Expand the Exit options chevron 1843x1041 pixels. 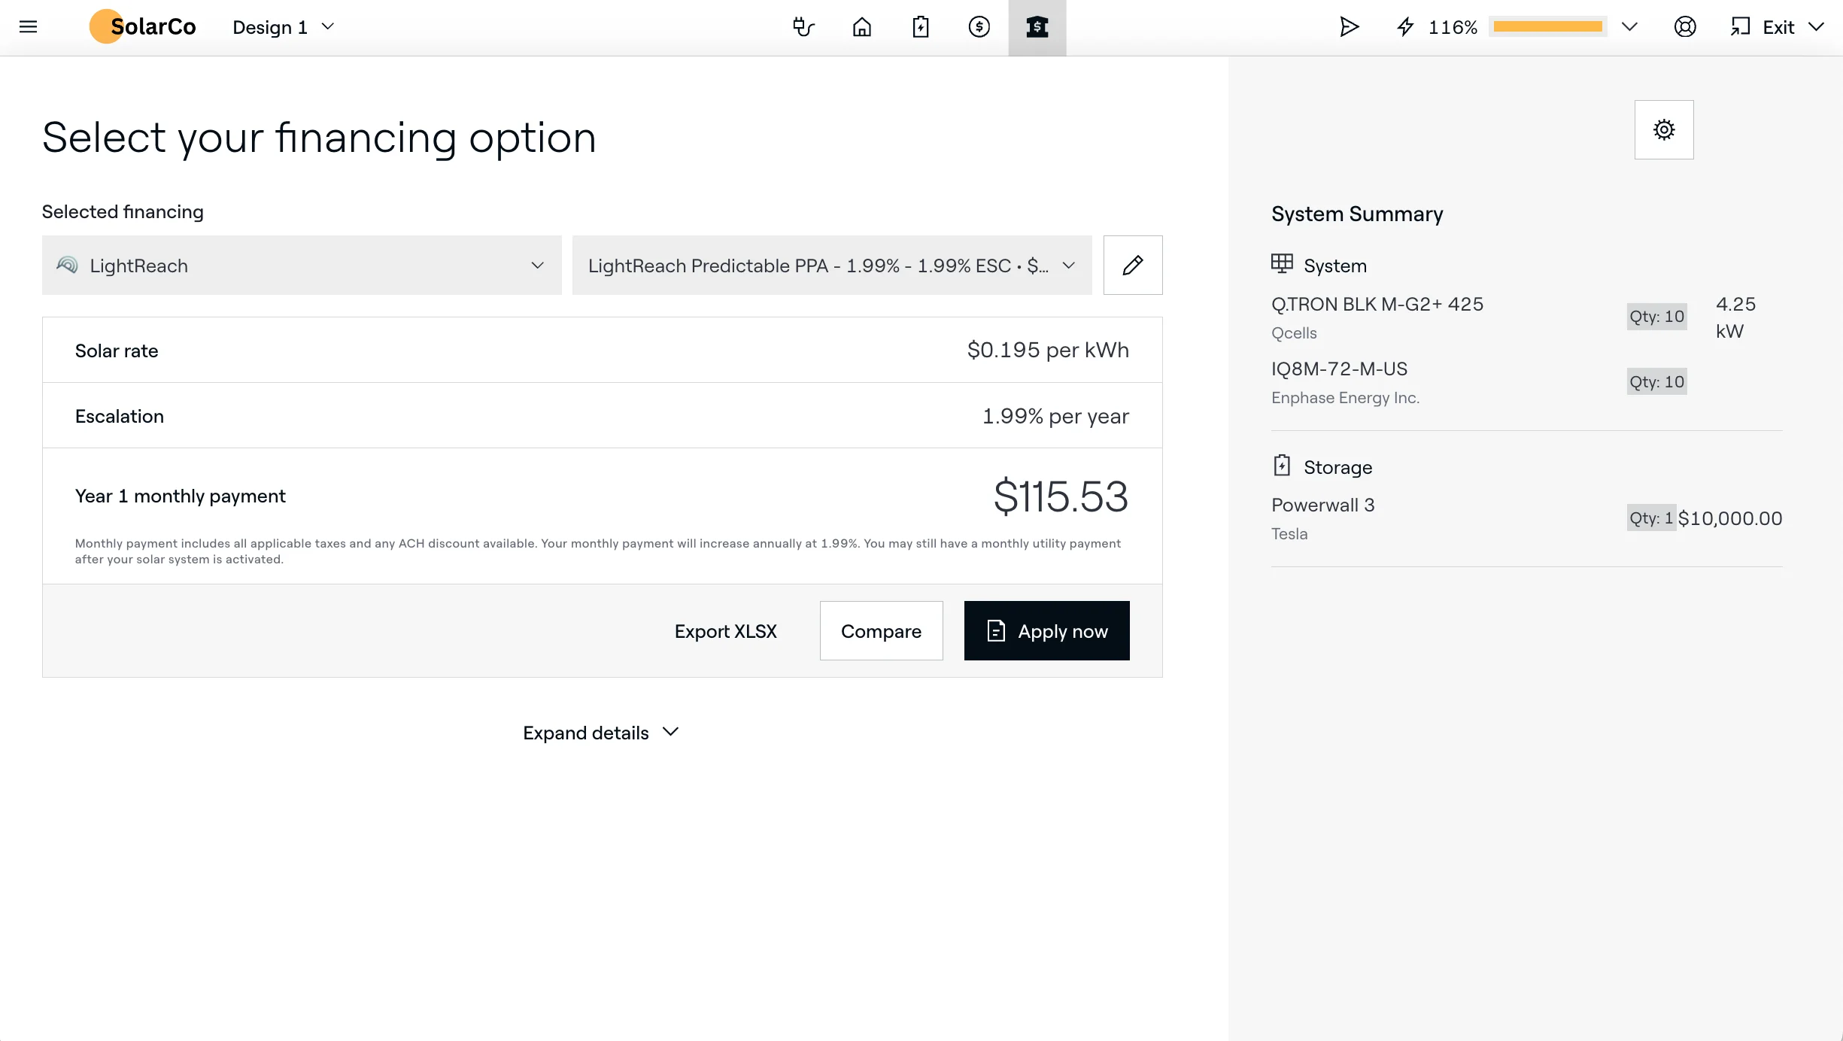pos(1816,27)
